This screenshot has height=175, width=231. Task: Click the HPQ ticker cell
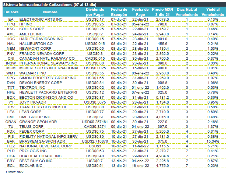(x=11, y=24)
